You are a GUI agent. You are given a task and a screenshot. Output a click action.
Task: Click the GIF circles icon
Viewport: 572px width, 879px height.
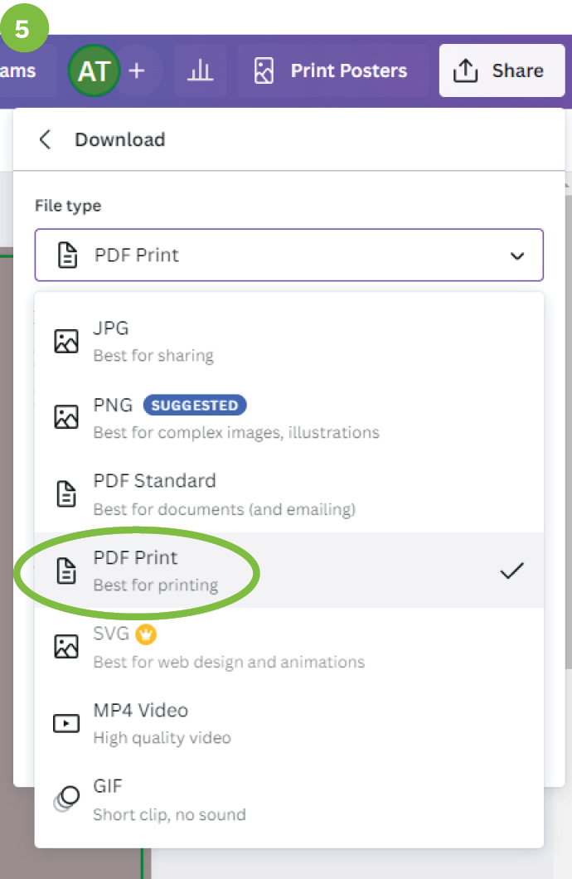click(x=66, y=799)
